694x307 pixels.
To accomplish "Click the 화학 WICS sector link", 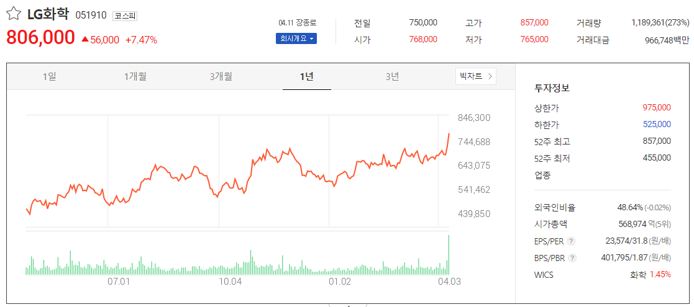I will coord(638,275).
